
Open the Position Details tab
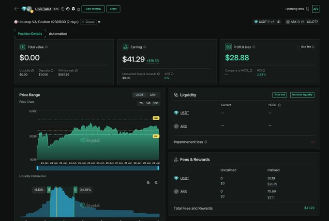pos(30,33)
